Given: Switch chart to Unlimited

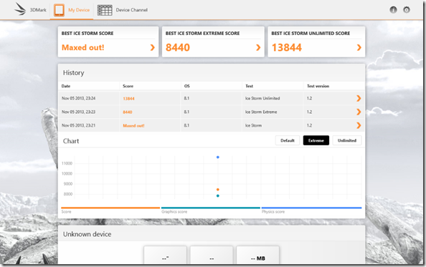Looking at the screenshot, I should coord(347,140).
